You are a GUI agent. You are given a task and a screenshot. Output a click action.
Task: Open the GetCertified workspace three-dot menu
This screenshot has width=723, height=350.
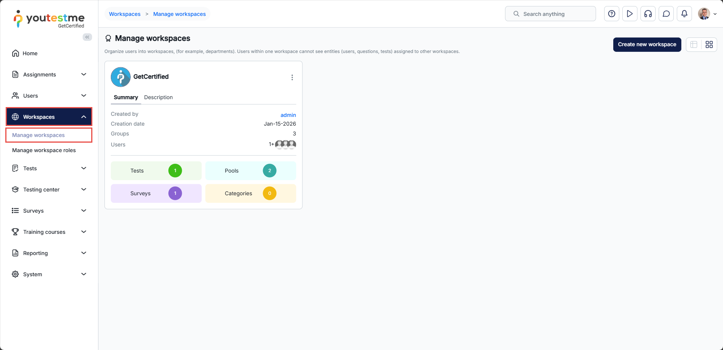(x=292, y=78)
